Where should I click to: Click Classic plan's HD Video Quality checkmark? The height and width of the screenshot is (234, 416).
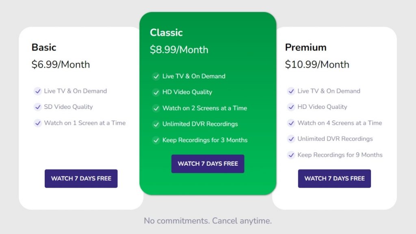click(x=156, y=92)
